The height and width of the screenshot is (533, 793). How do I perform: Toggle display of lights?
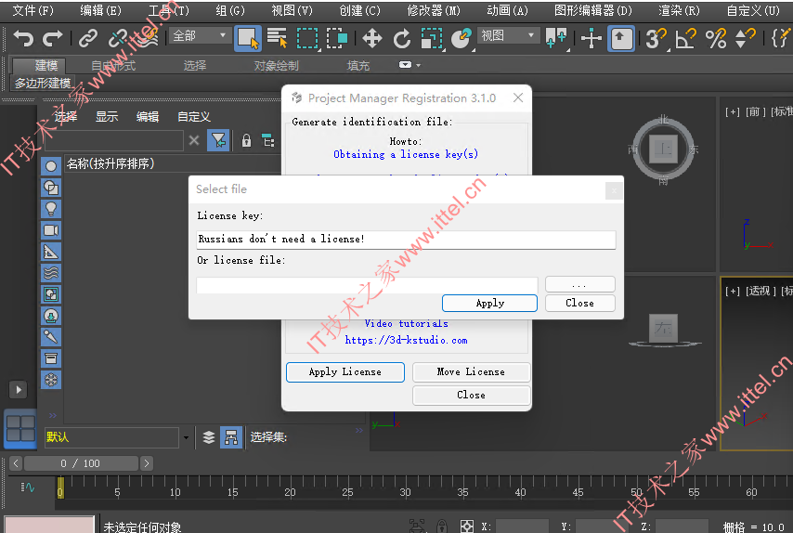tap(51, 209)
